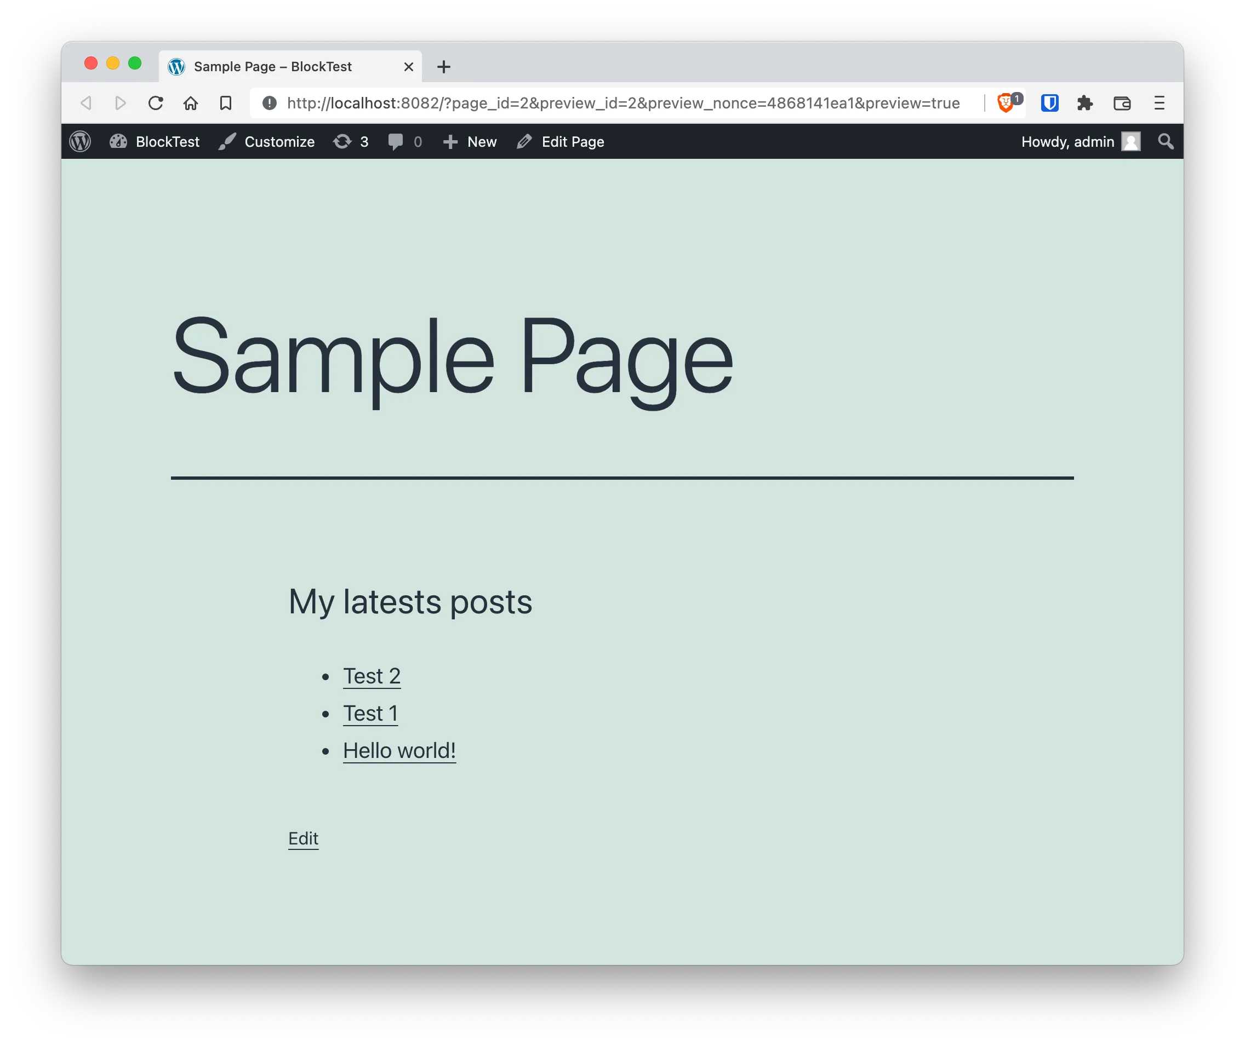Viewport: 1245px width, 1046px height.
Task: Go forward with the browser forward arrow
Action: tap(121, 103)
